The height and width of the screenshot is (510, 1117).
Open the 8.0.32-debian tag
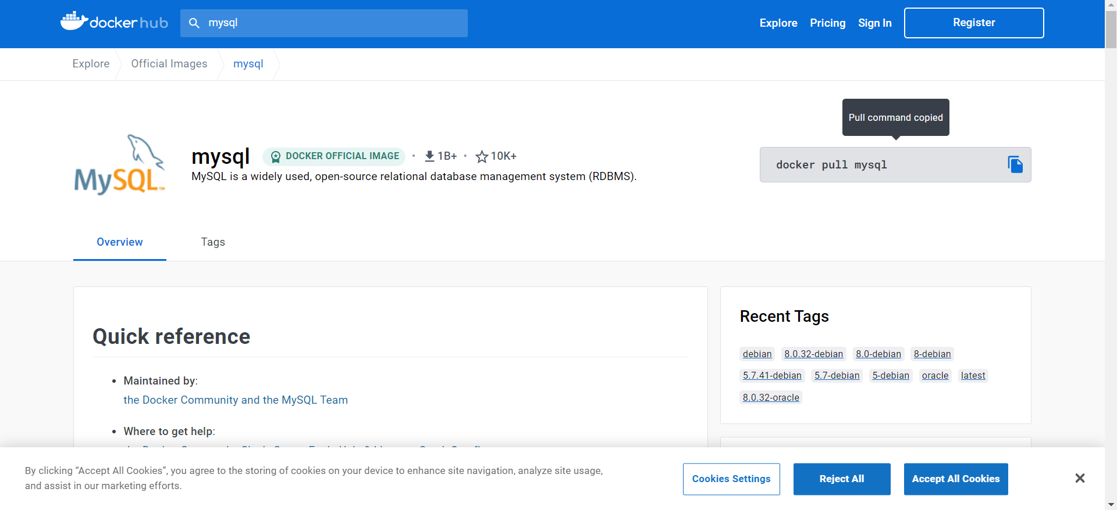pyautogui.click(x=813, y=354)
